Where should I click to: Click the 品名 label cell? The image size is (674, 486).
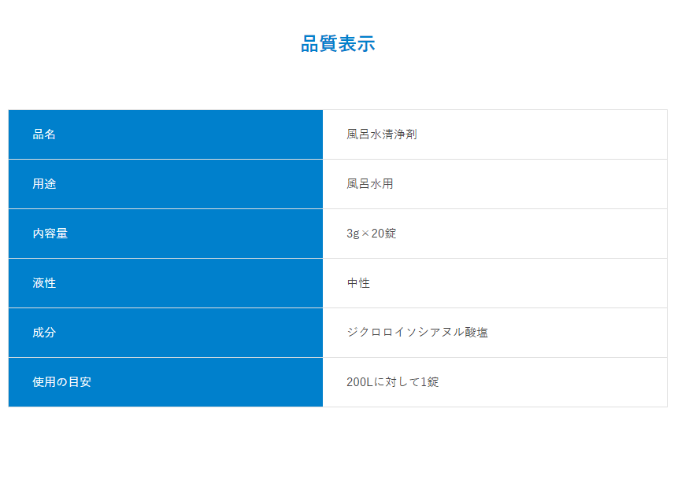(x=44, y=134)
